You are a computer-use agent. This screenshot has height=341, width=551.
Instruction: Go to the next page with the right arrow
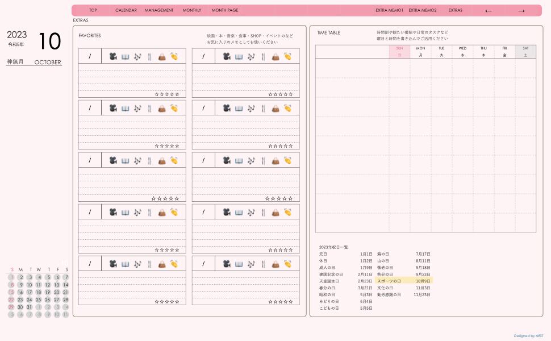[x=521, y=11]
